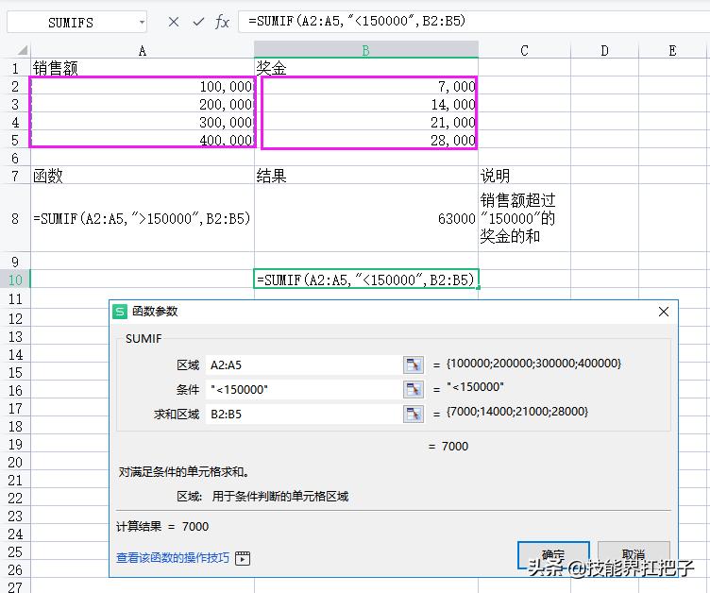710x593 pixels.
Task: Select row 10 header
Action: click(15, 280)
